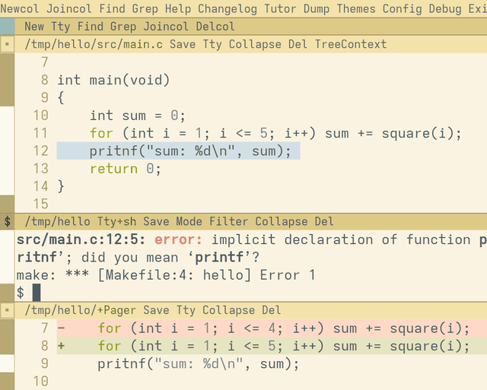Click Joincol in the top command bar

tap(69, 8)
